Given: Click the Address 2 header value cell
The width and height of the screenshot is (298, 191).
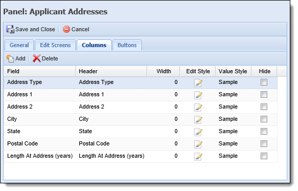Looking at the screenshot, I should tap(111, 107).
